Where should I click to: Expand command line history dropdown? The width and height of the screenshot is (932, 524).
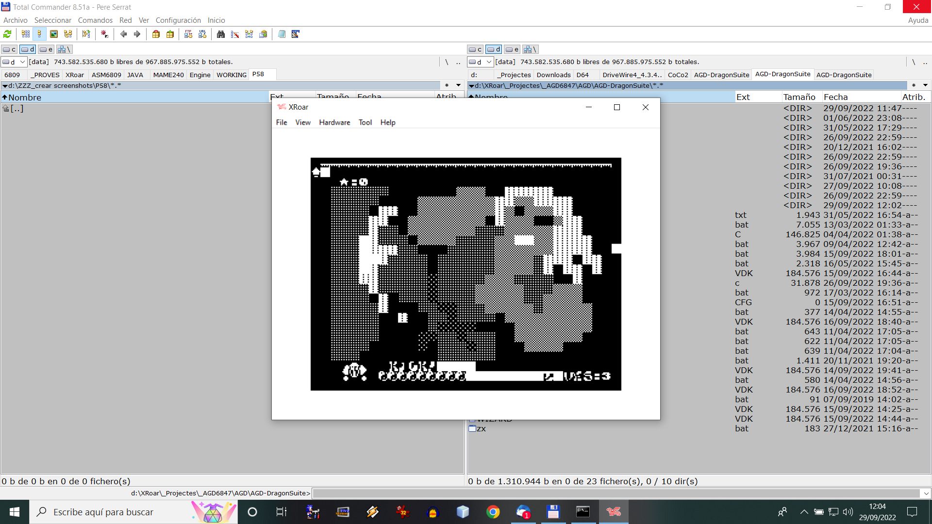[x=926, y=493]
